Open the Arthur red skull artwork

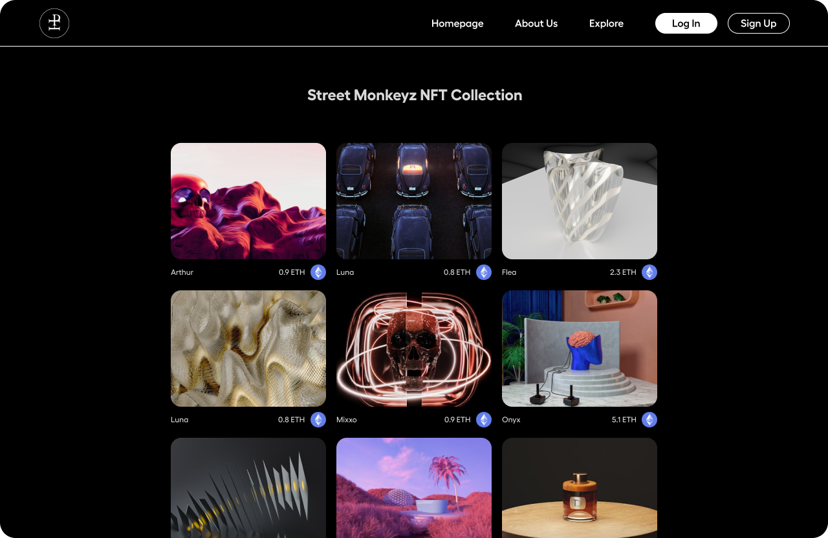pos(248,201)
